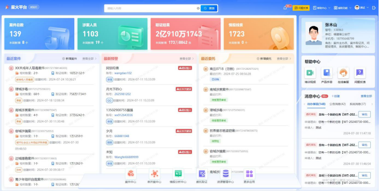Open the 测试 user account dropdown
The image size is (379, 191).
(x=362, y=8)
